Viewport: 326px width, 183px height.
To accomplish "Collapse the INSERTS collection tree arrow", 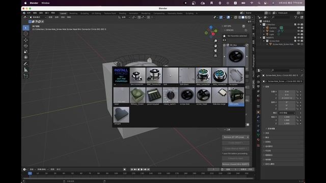I will pos(261,38).
